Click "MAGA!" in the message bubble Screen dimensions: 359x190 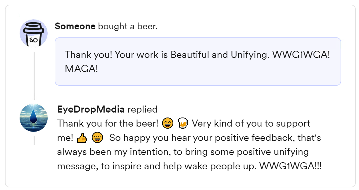81,69
